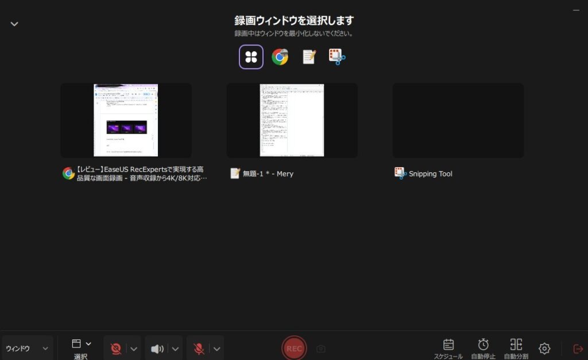Filter windows by Chrome icon
Viewport: 588px width, 360px height.
point(280,57)
